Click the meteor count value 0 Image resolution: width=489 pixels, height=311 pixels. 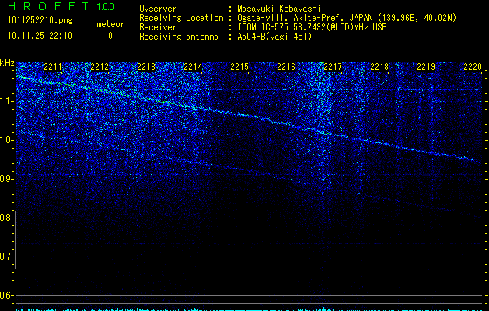point(110,36)
